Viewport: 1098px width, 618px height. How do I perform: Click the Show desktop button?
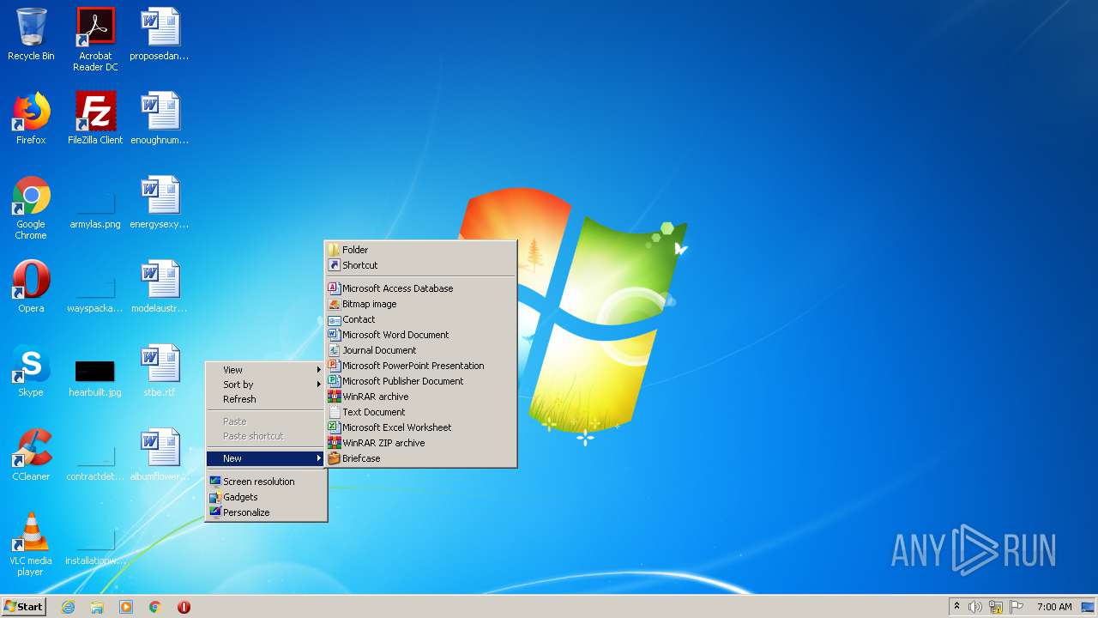click(x=1088, y=607)
